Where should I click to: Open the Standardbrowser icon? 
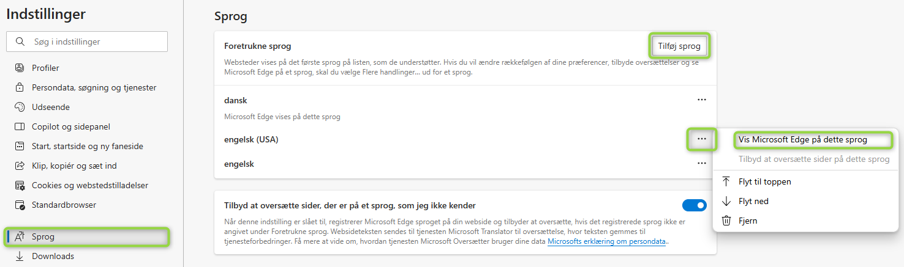pos(20,205)
